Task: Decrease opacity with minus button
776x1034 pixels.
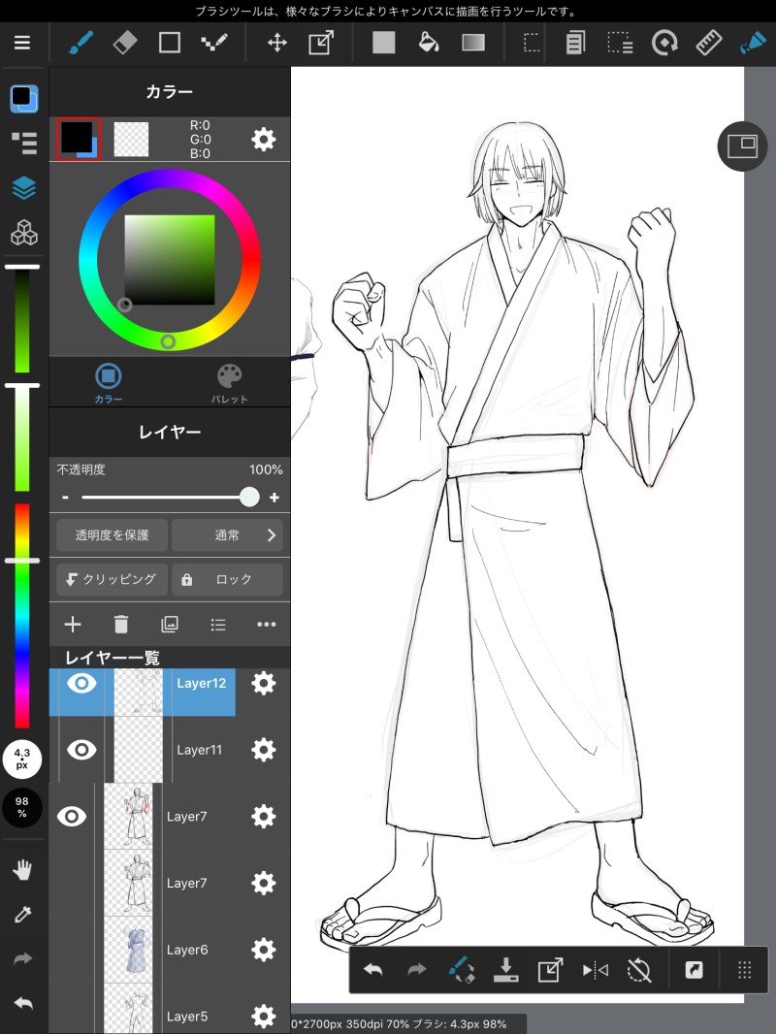Action: (x=65, y=498)
